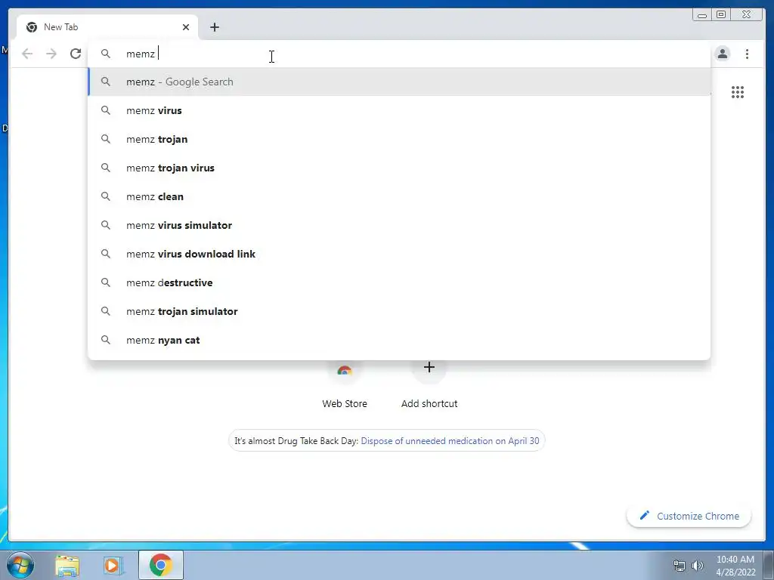774x580 pixels.
Task: Open the Google apps grid icon
Action: click(738, 91)
